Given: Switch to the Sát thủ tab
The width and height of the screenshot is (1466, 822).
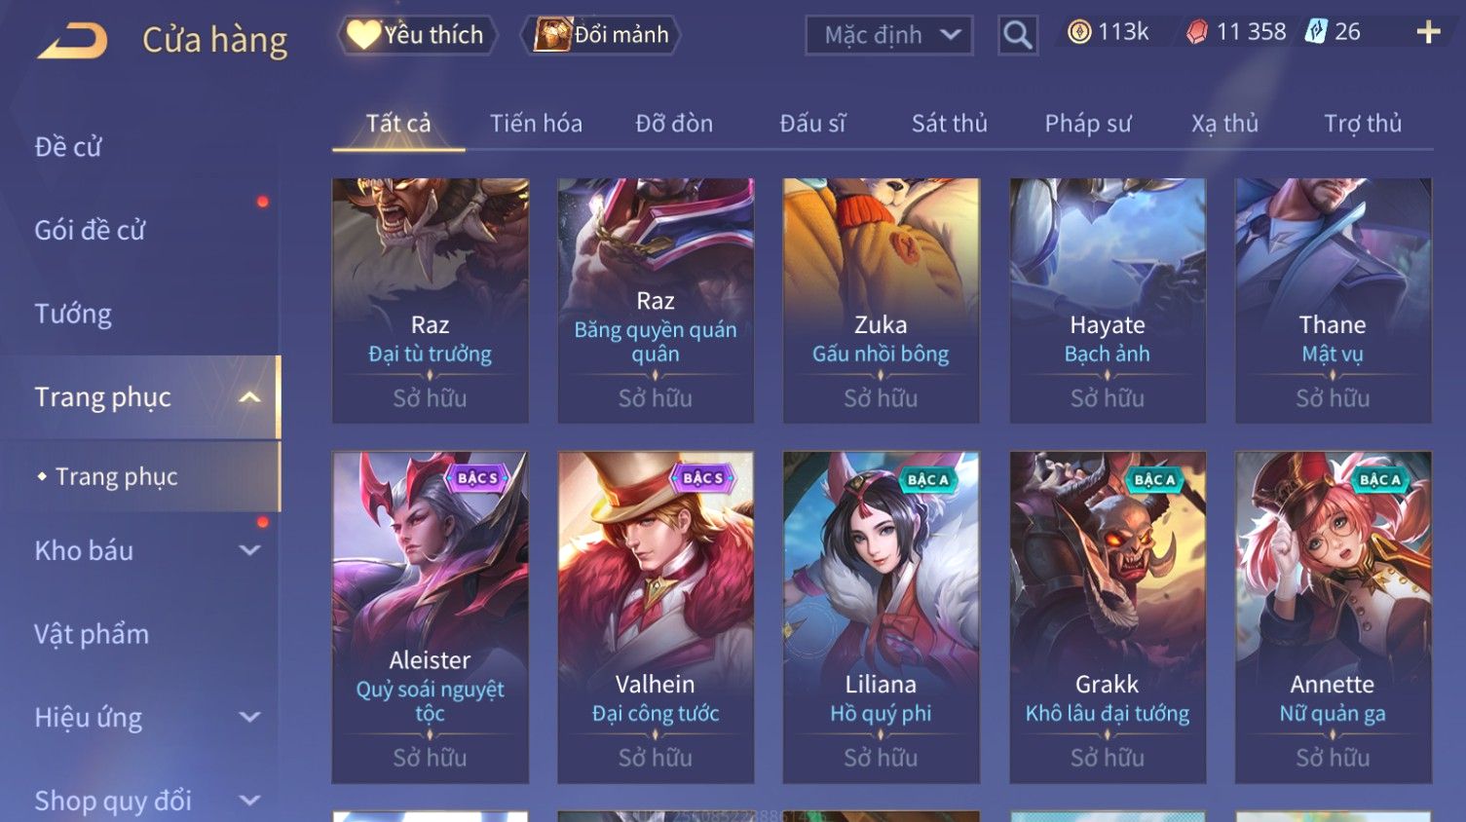Looking at the screenshot, I should (x=949, y=124).
